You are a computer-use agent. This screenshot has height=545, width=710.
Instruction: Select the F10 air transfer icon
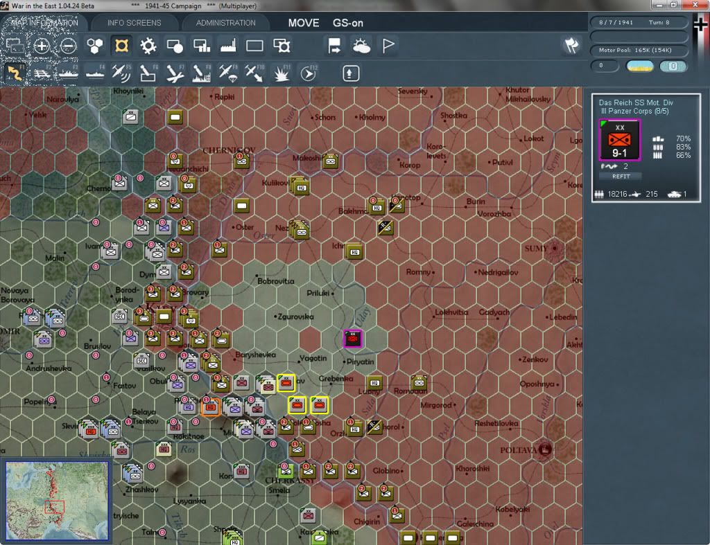click(x=254, y=73)
